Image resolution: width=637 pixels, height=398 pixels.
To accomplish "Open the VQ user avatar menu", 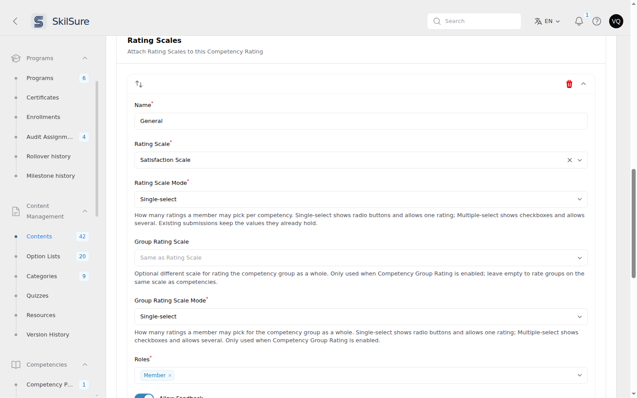I will pyautogui.click(x=616, y=21).
